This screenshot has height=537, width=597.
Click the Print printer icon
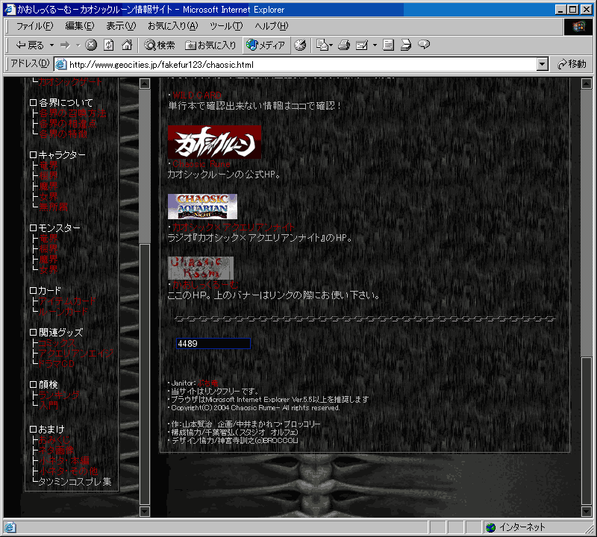344,45
